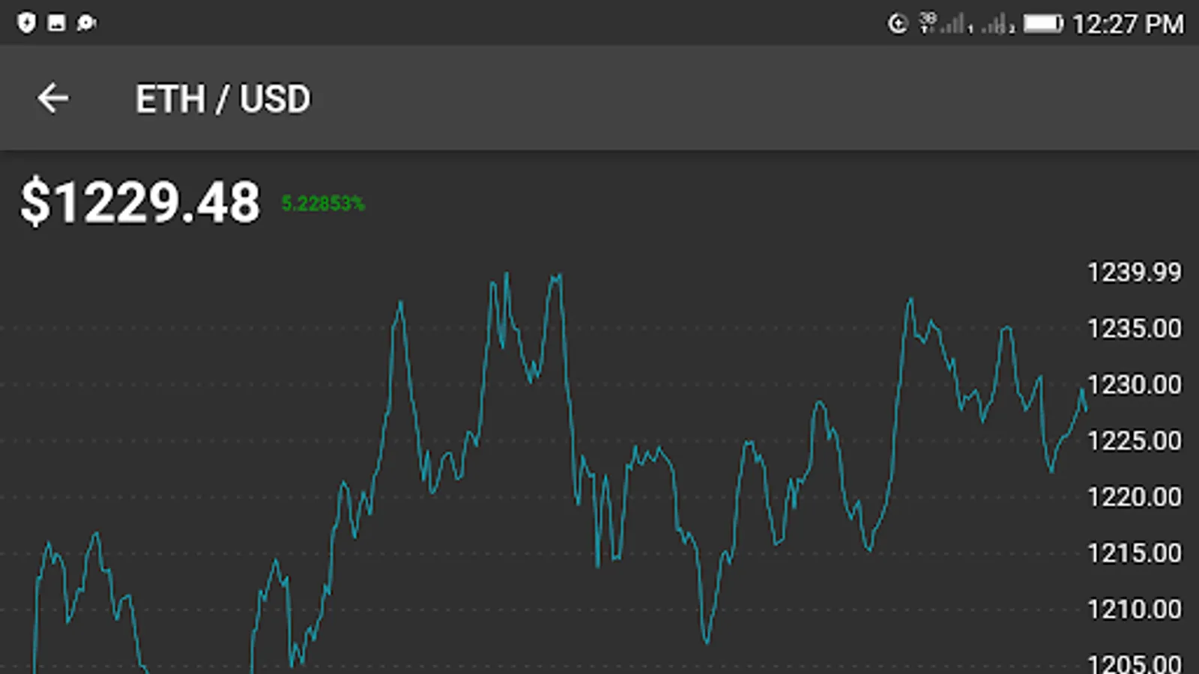
Task: Go back using the arrow icon
Action: pyautogui.click(x=53, y=98)
